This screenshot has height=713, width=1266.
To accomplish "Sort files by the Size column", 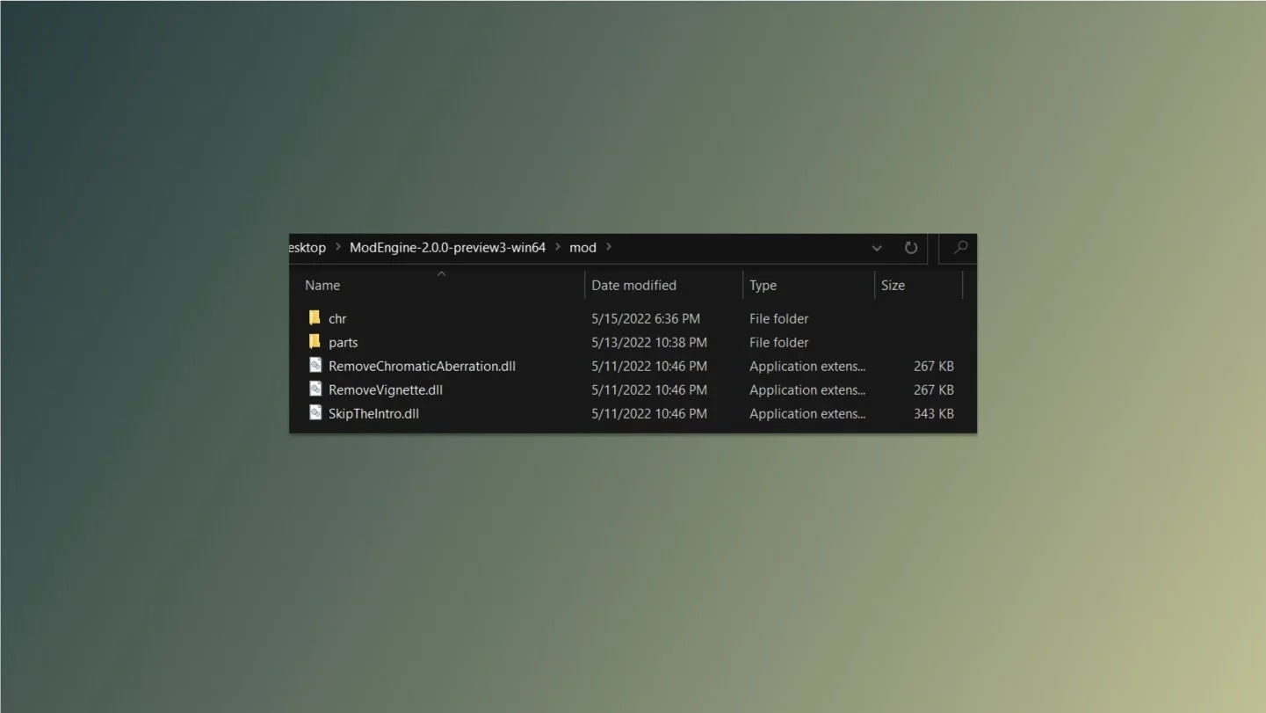I will pyautogui.click(x=893, y=285).
